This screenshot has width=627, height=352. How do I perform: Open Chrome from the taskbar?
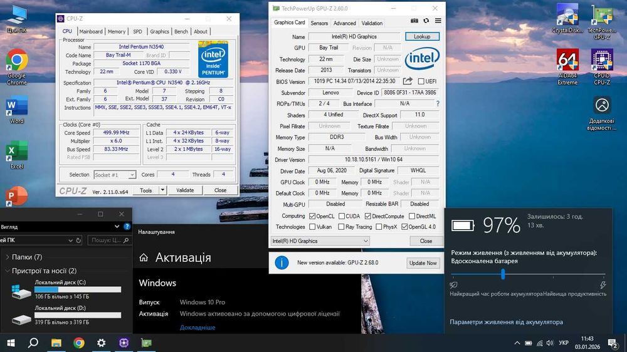79,343
